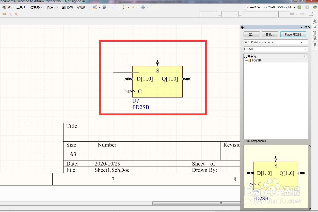Click the red double-cross icon
The height and width of the screenshot is (212, 318).
16,14
